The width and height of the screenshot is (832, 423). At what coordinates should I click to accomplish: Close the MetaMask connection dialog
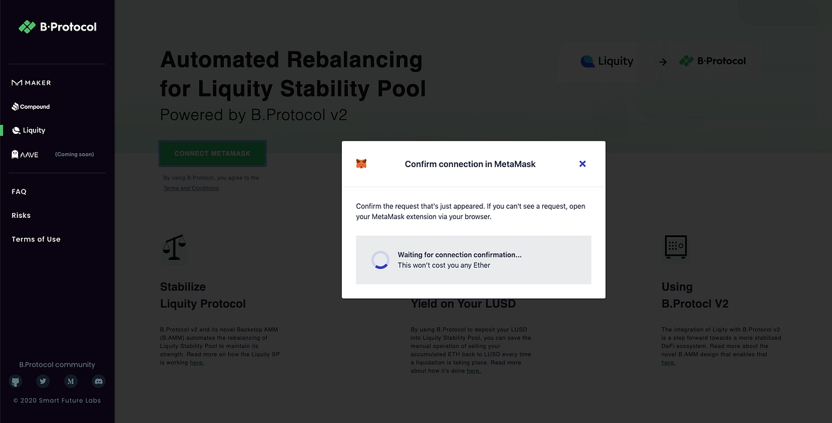point(582,164)
